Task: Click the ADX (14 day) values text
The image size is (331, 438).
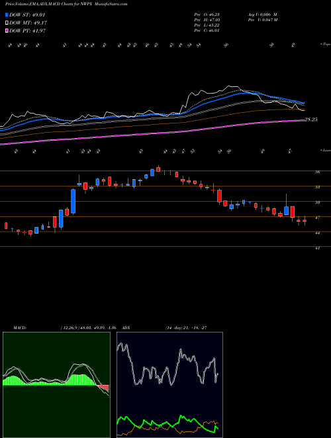Action: [186, 328]
